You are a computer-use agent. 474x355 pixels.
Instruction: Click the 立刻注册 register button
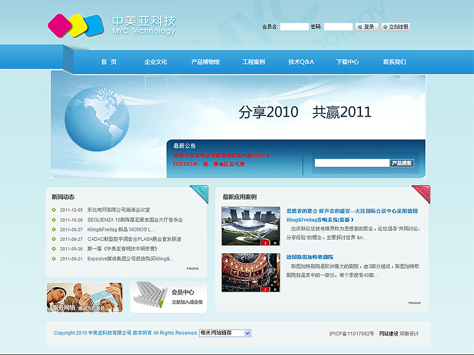point(396,27)
